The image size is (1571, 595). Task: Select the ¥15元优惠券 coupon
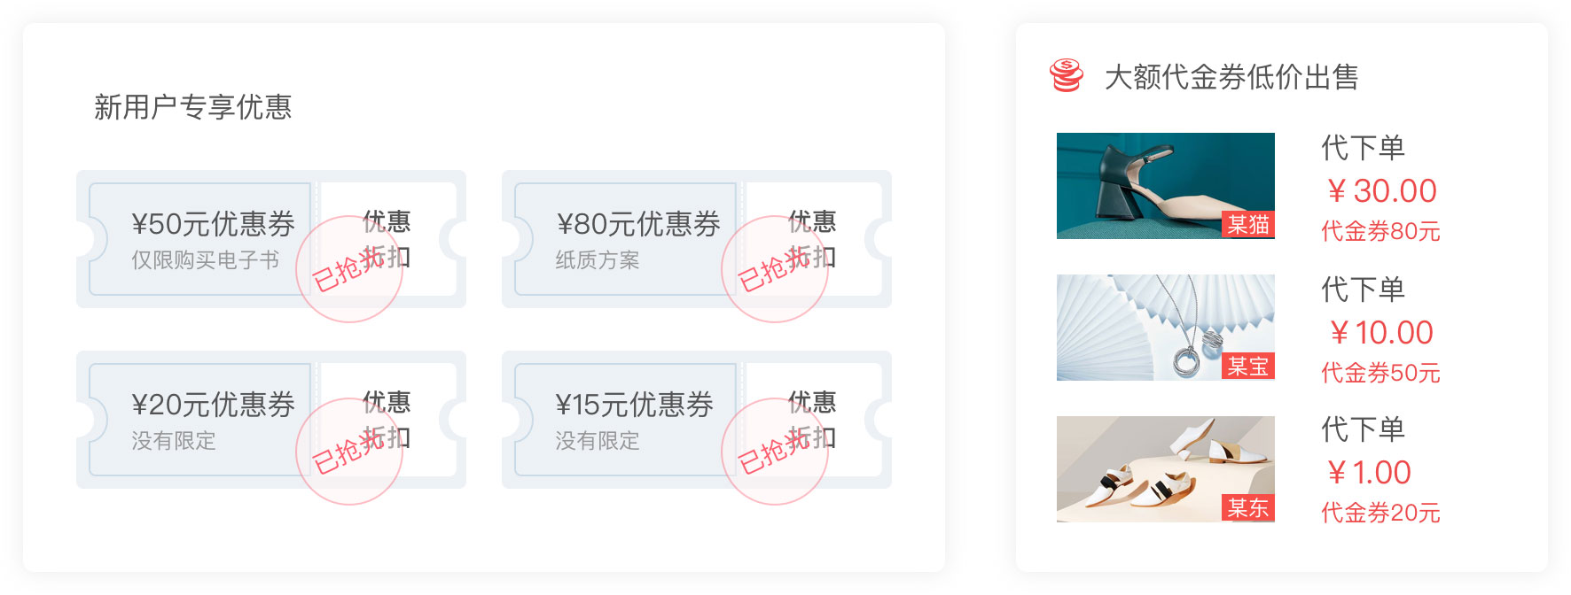coord(697,420)
